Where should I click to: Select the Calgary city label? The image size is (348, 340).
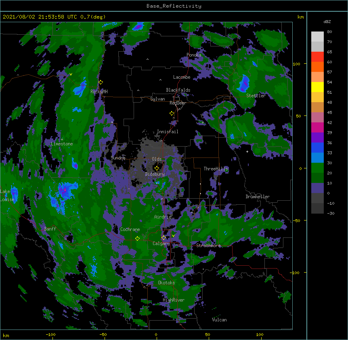(161, 243)
